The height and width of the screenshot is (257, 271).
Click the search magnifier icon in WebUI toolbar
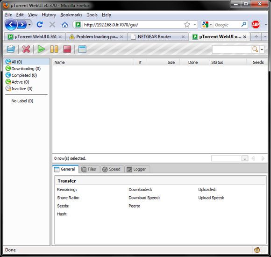pos(255,50)
